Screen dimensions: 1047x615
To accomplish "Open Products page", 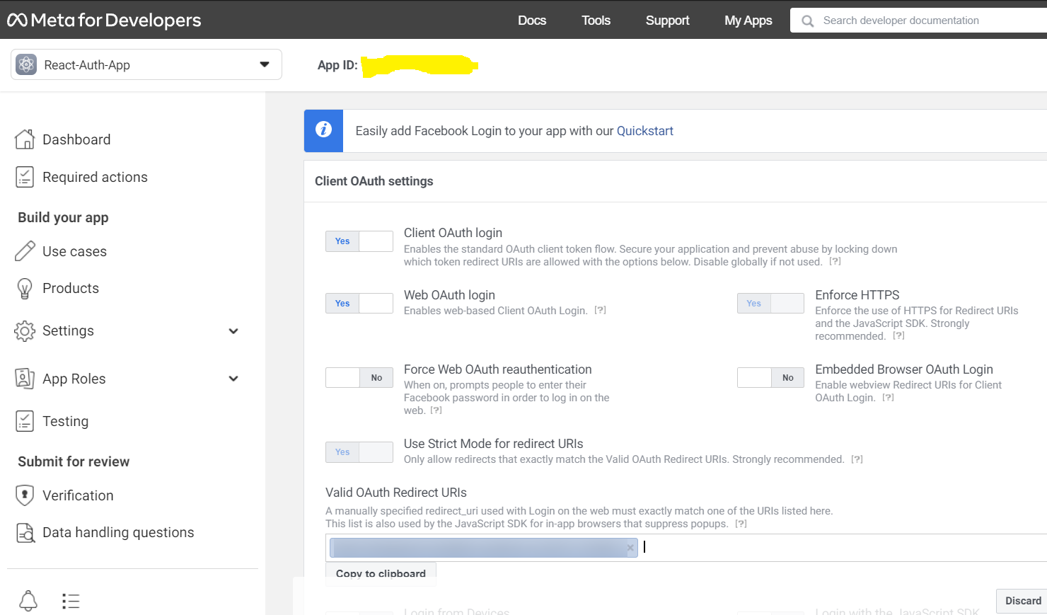I will coord(71,288).
